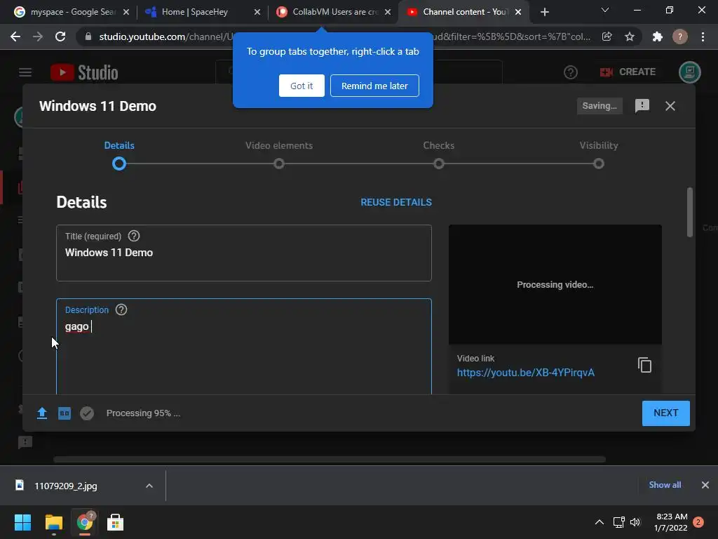The image size is (718, 539).
Task: Open the Chrome extensions puzzle icon
Action: (658, 36)
